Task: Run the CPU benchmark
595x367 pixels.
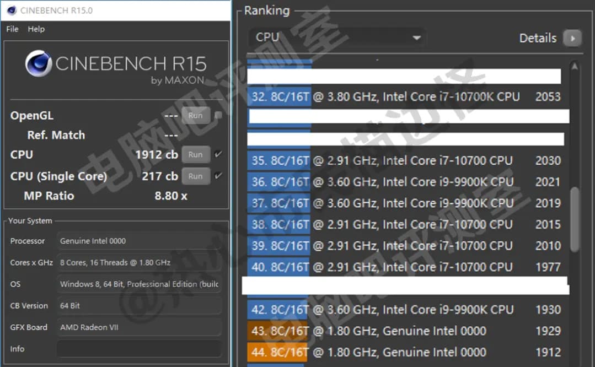Action: click(196, 154)
